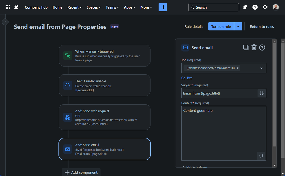The height and width of the screenshot is (176, 285).
Task: Insert smart value in Content field braces icon
Action: tap(261, 156)
